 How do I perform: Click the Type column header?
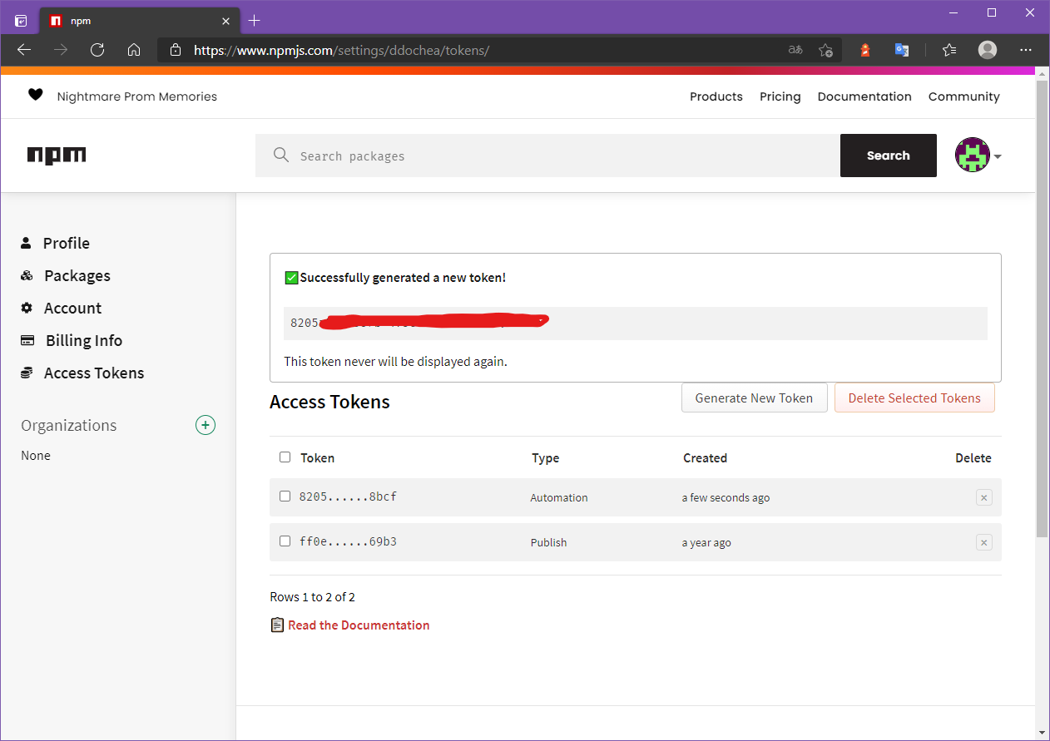tap(546, 458)
